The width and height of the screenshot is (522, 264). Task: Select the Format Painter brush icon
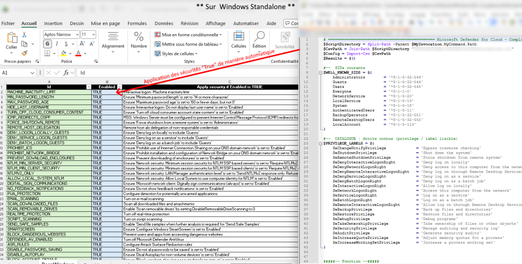[24, 53]
